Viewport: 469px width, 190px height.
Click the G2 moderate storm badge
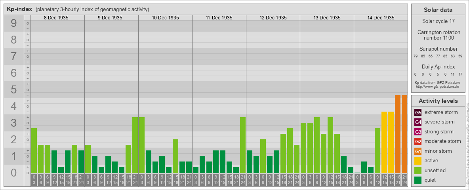pos(418,141)
